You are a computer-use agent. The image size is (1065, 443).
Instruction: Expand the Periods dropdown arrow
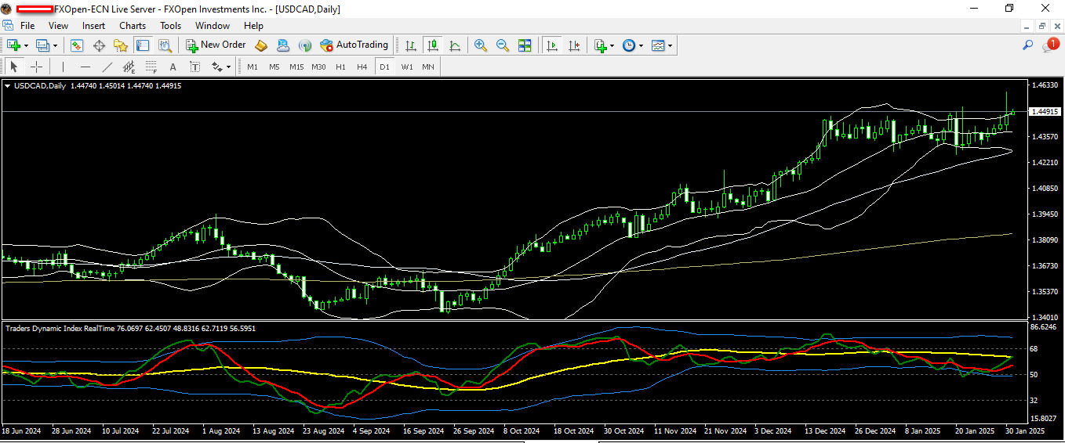(642, 45)
